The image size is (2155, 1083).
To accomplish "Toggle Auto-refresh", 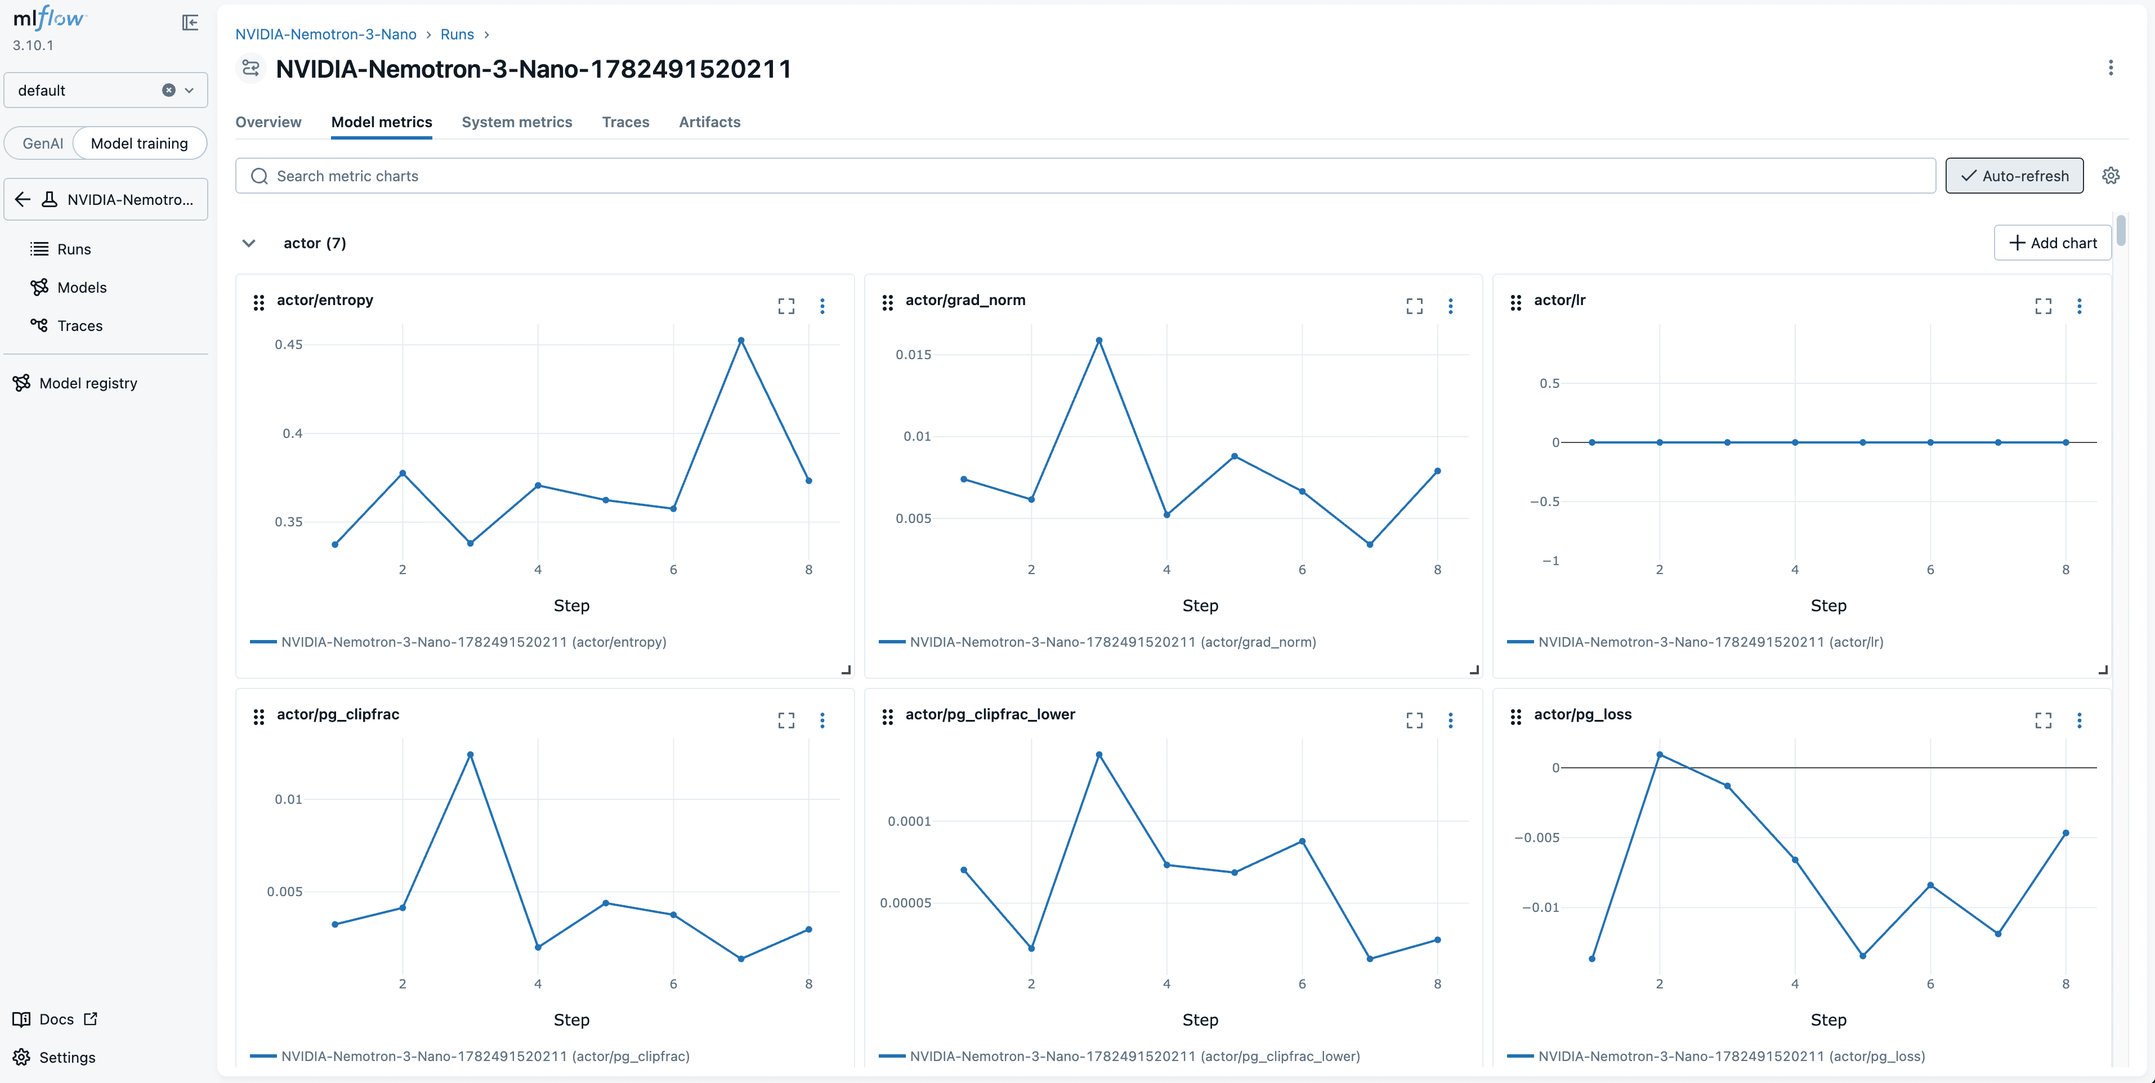I will [x=2014, y=176].
